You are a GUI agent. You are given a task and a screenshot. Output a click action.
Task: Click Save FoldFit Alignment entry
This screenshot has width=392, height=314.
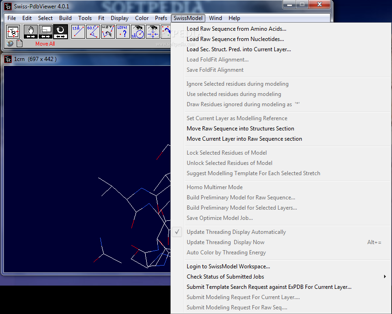(x=281, y=70)
